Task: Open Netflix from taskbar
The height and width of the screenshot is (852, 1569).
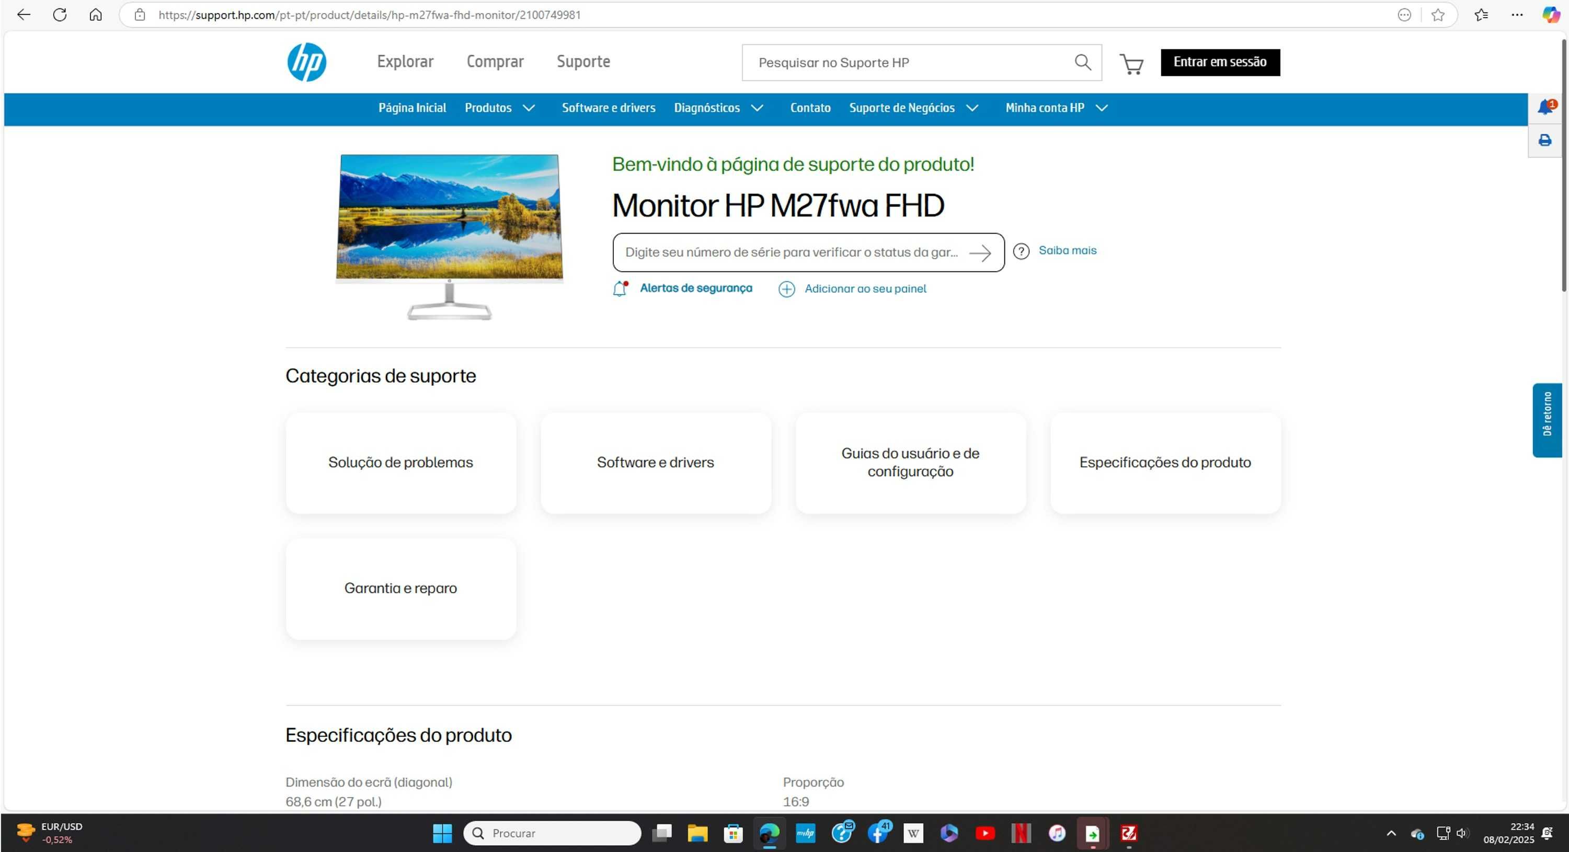Action: [1021, 833]
